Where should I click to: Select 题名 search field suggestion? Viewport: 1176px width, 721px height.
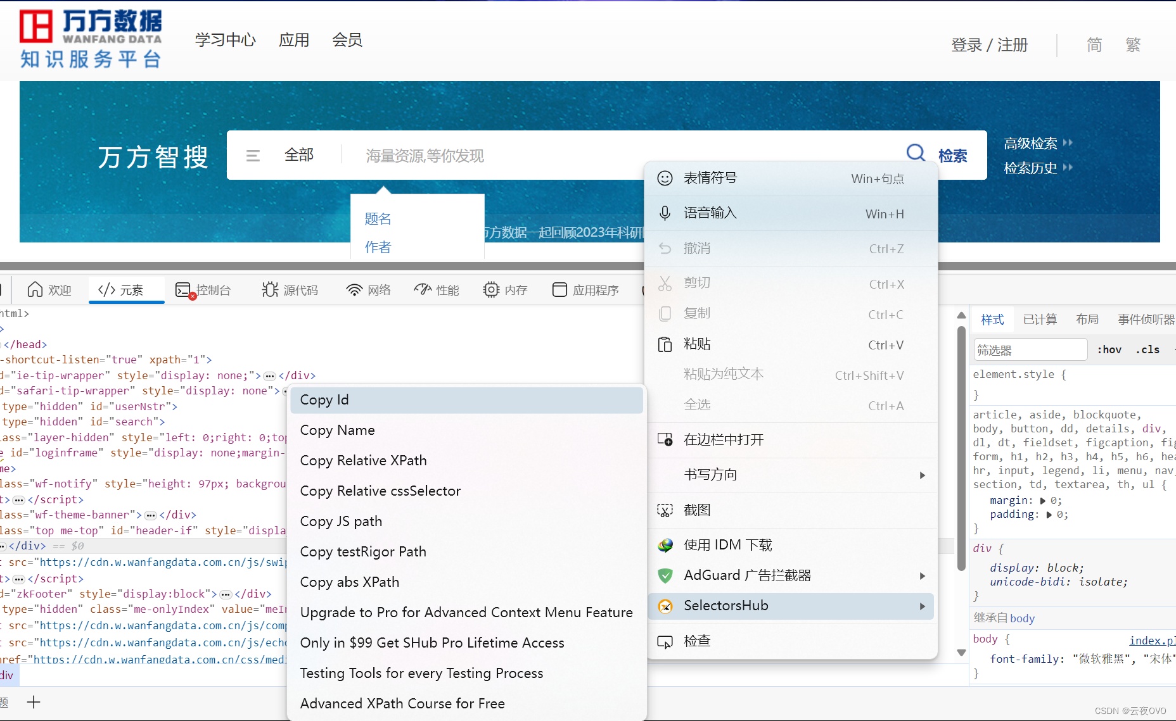378,218
